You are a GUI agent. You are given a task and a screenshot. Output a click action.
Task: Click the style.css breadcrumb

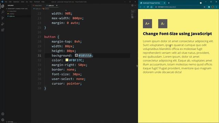pyautogui.click(x=37, y=9)
